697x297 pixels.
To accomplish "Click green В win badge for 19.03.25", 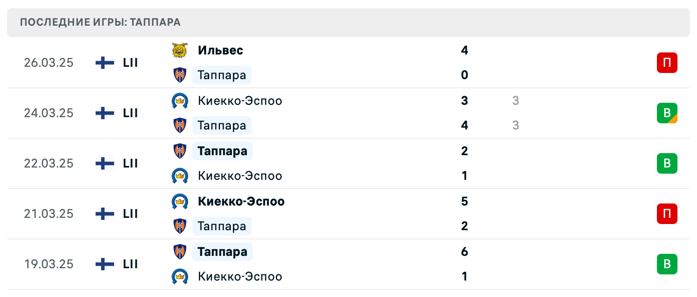I will pyautogui.click(x=667, y=264).
